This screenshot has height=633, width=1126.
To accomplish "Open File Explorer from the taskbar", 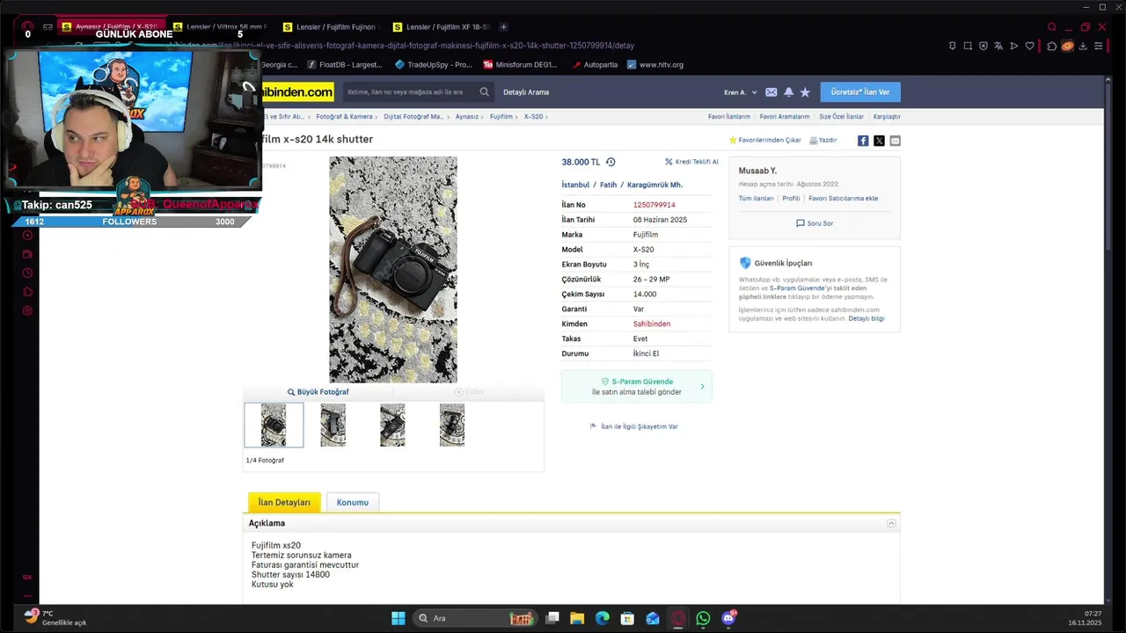I will tap(577, 618).
